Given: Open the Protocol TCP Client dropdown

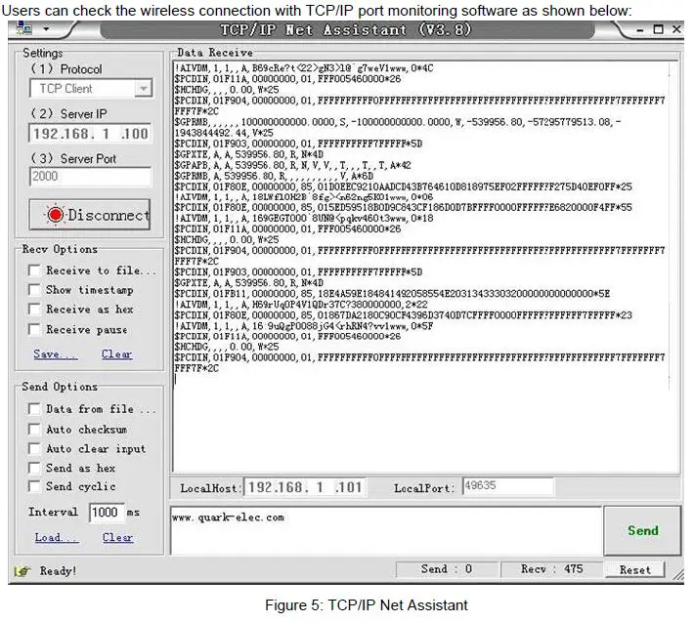Looking at the screenshot, I should (x=91, y=89).
